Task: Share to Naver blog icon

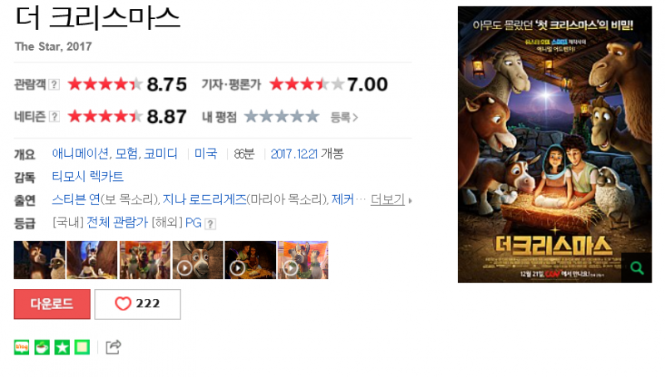Action: tap(22, 347)
